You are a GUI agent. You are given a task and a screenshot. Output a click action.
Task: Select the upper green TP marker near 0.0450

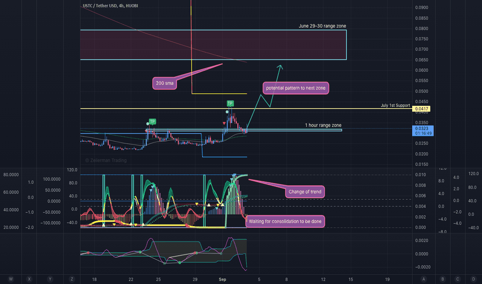[230, 103]
